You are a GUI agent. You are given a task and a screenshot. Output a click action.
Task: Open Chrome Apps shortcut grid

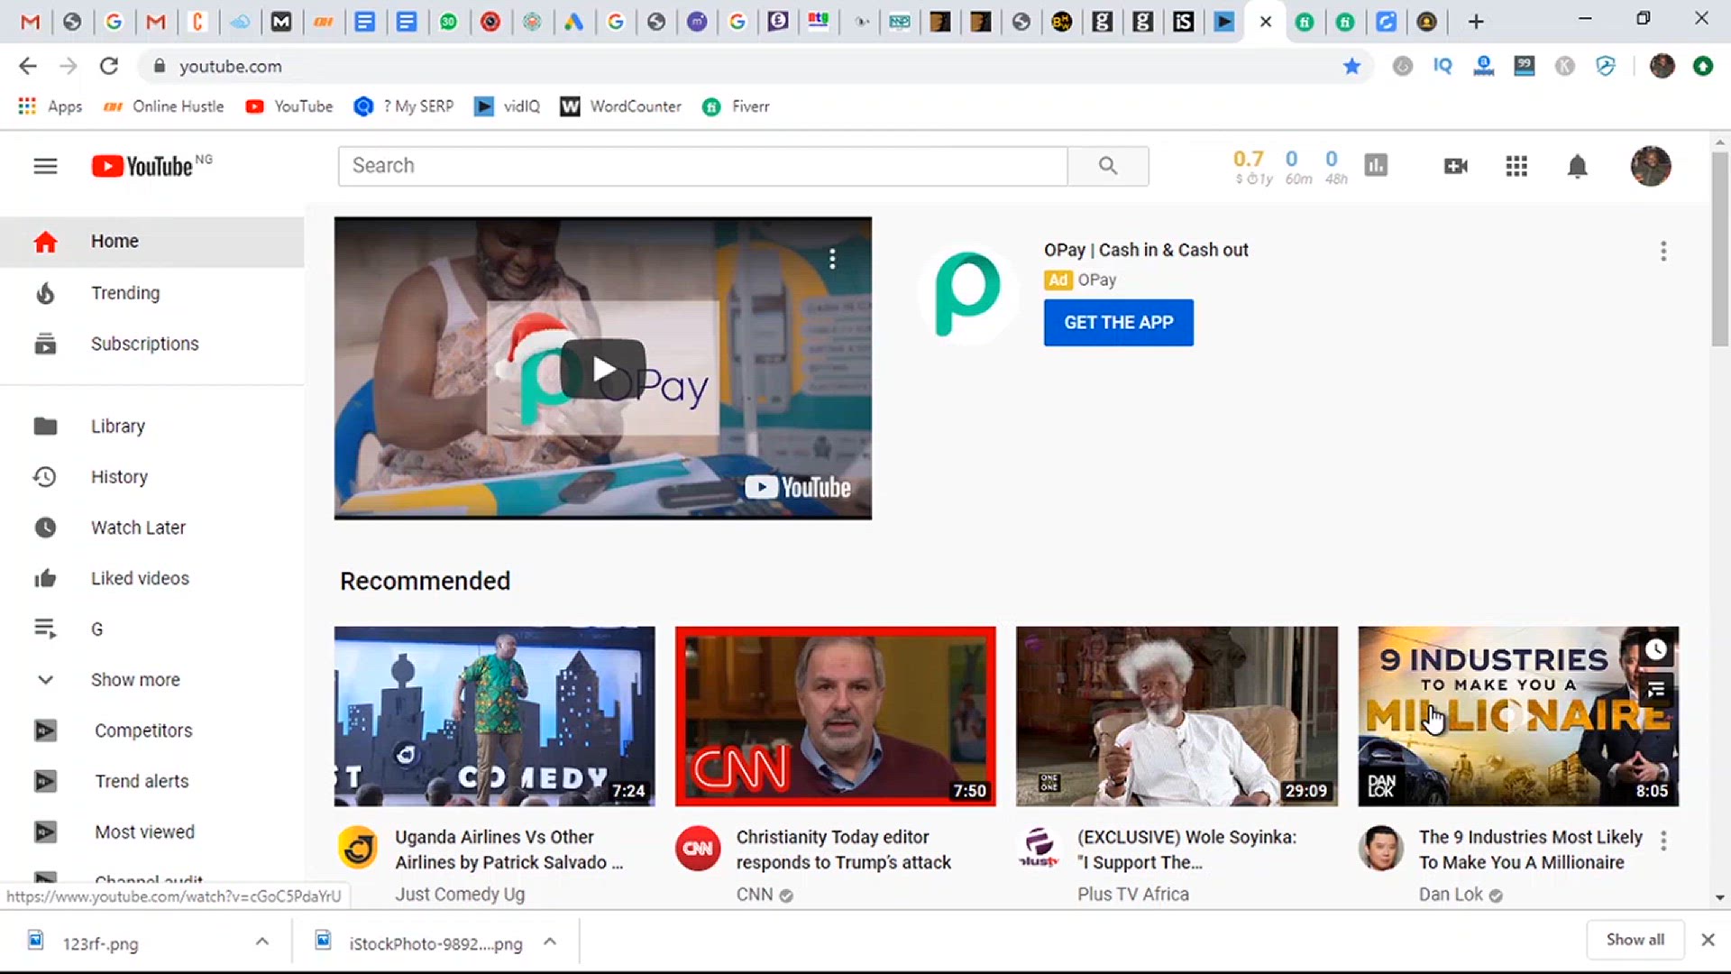pyautogui.click(x=50, y=106)
